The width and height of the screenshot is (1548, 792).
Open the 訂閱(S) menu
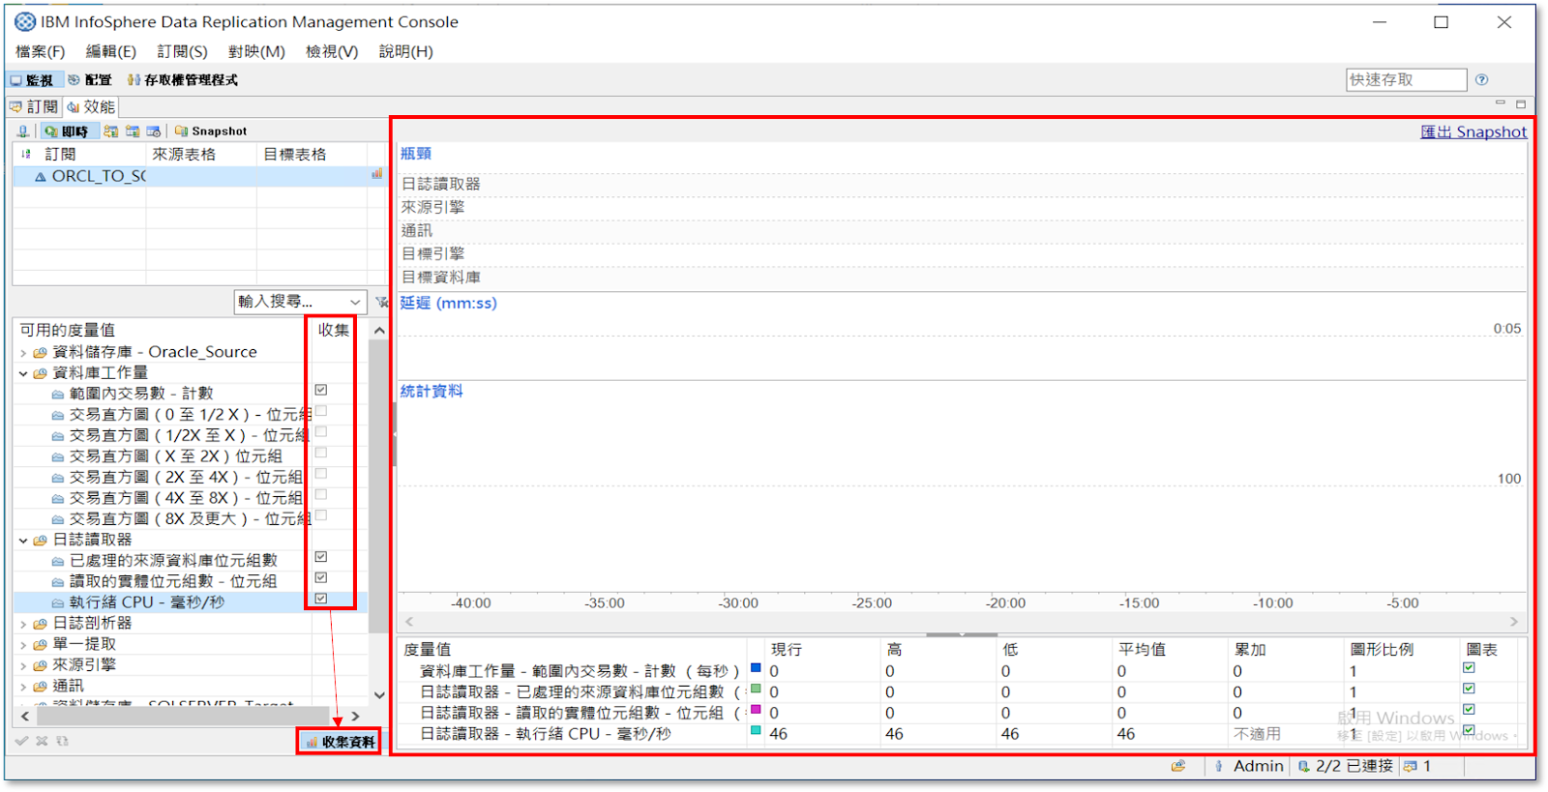(182, 51)
